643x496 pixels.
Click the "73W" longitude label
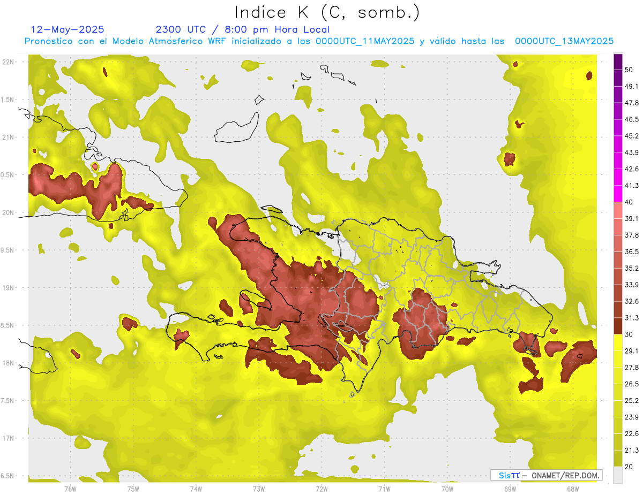coord(259,489)
